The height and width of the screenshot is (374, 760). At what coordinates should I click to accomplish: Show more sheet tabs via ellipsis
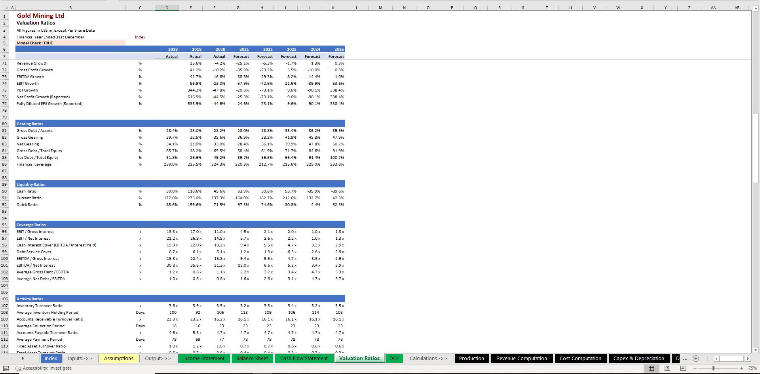(685, 358)
